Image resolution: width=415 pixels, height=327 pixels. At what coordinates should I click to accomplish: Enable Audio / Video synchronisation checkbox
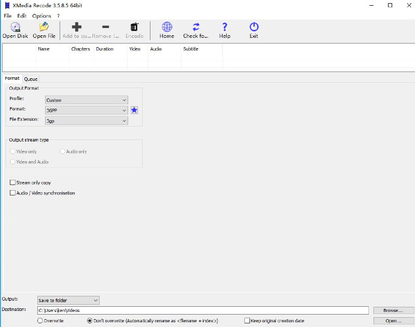point(12,193)
